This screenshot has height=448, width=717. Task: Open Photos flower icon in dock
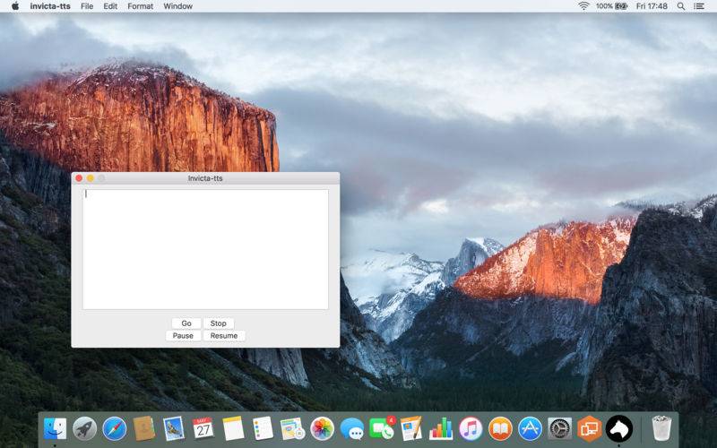pos(323,429)
